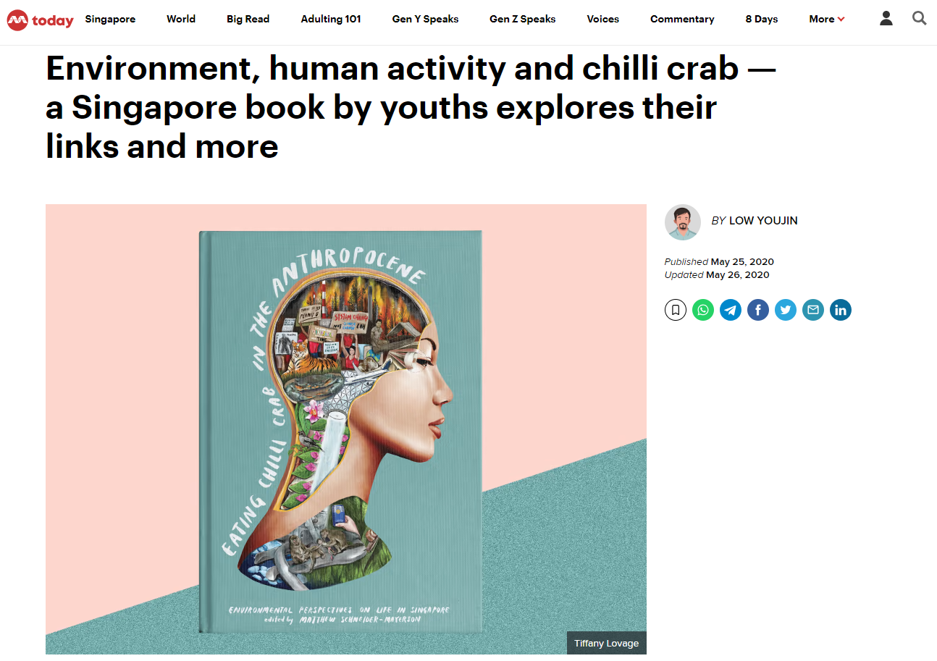Viewport: 937px width, 661px height.
Task: Go to the Commentary section
Action: tap(682, 20)
